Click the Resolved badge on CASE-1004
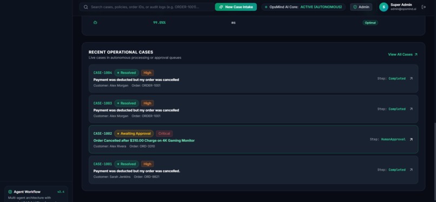436x202 pixels. 127,73
